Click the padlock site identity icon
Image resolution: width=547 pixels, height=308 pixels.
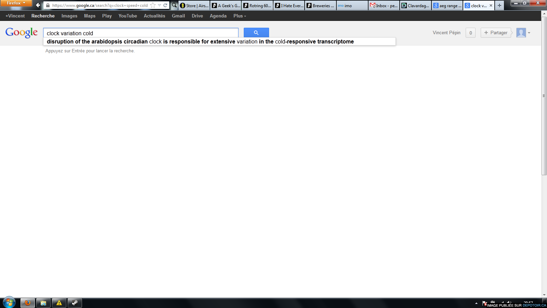(48, 5)
